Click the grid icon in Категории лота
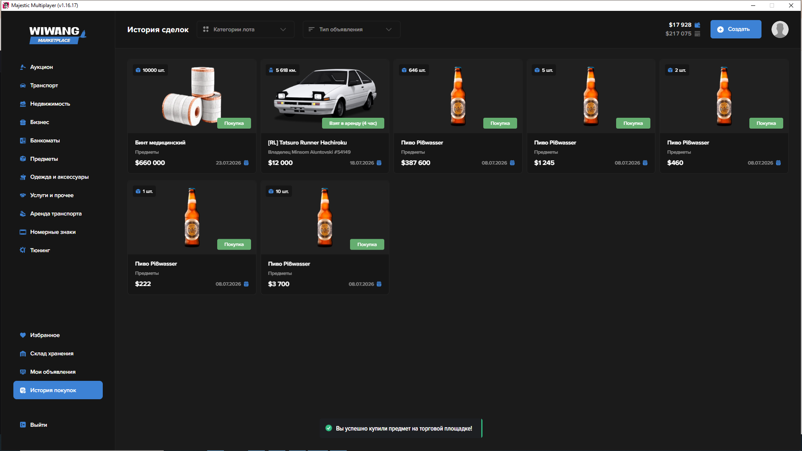 (x=206, y=29)
